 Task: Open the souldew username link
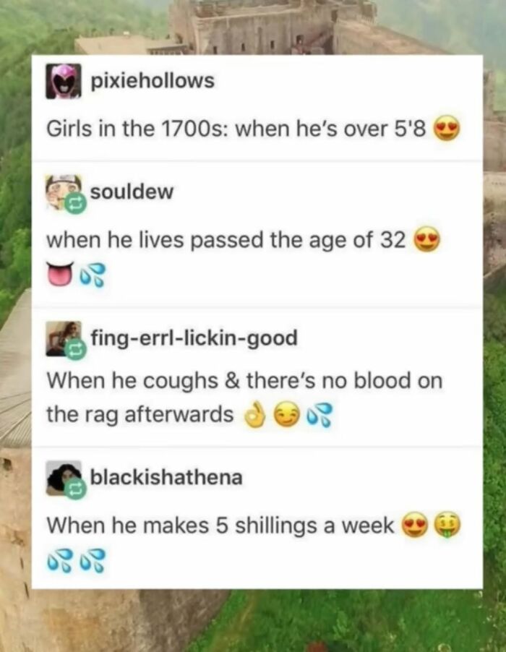click(132, 192)
